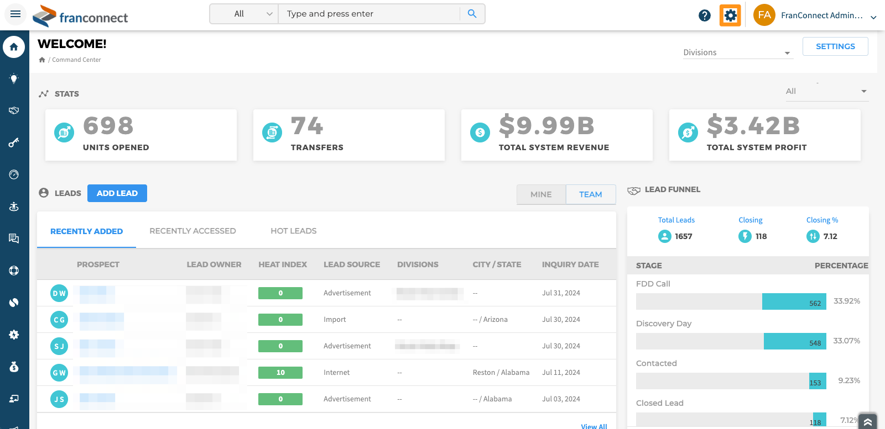Image resolution: width=885 pixels, height=429 pixels.
Task: Open the gauge sidebar module
Action: tap(14, 174)
